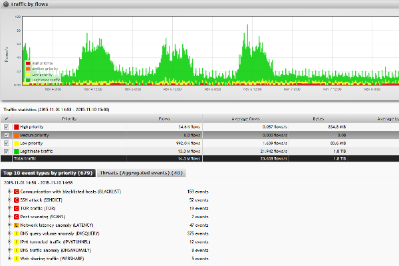Expand the DNS query volume anomaly event
The height and width of the screenshot is (266, 399).
10,233
